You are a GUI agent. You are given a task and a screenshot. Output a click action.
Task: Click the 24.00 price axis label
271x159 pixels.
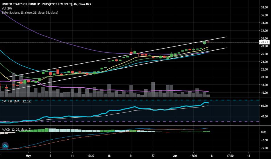pyautogui.click(x=264, y=62)
